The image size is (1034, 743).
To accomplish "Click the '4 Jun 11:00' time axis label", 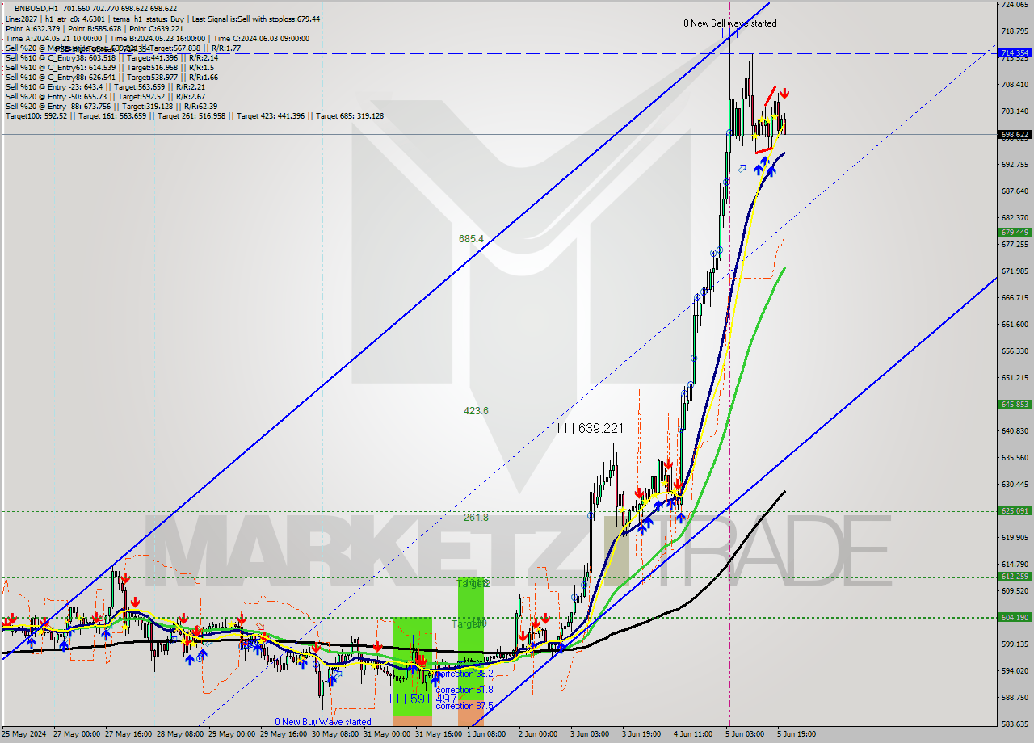I will pyautogui.click(x=693, y=734).
